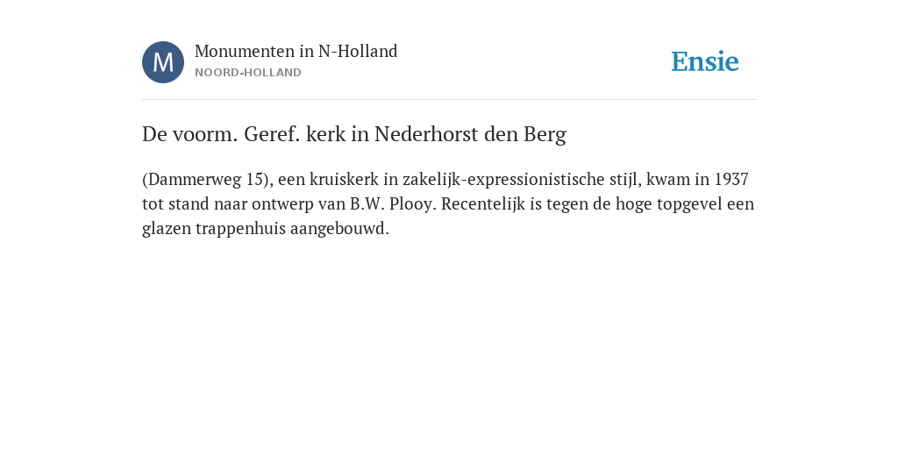Open the Ensie logo link
This screenshot has height=449, width=898.
[x=705, y=61]
